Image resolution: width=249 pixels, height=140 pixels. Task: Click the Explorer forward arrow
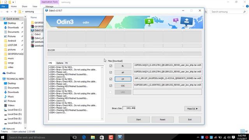(x=7, y=12)
